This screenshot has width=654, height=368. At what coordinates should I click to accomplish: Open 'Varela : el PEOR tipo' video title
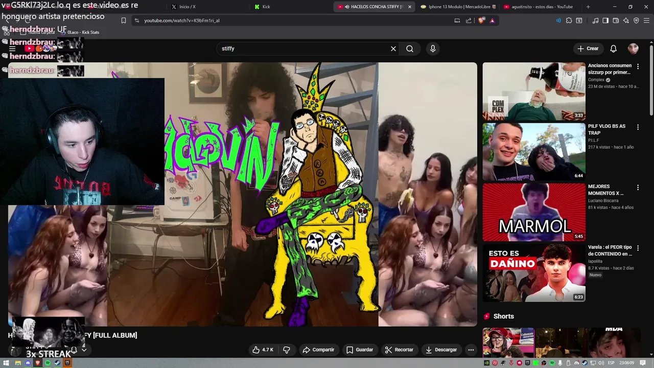coord(610,250)
